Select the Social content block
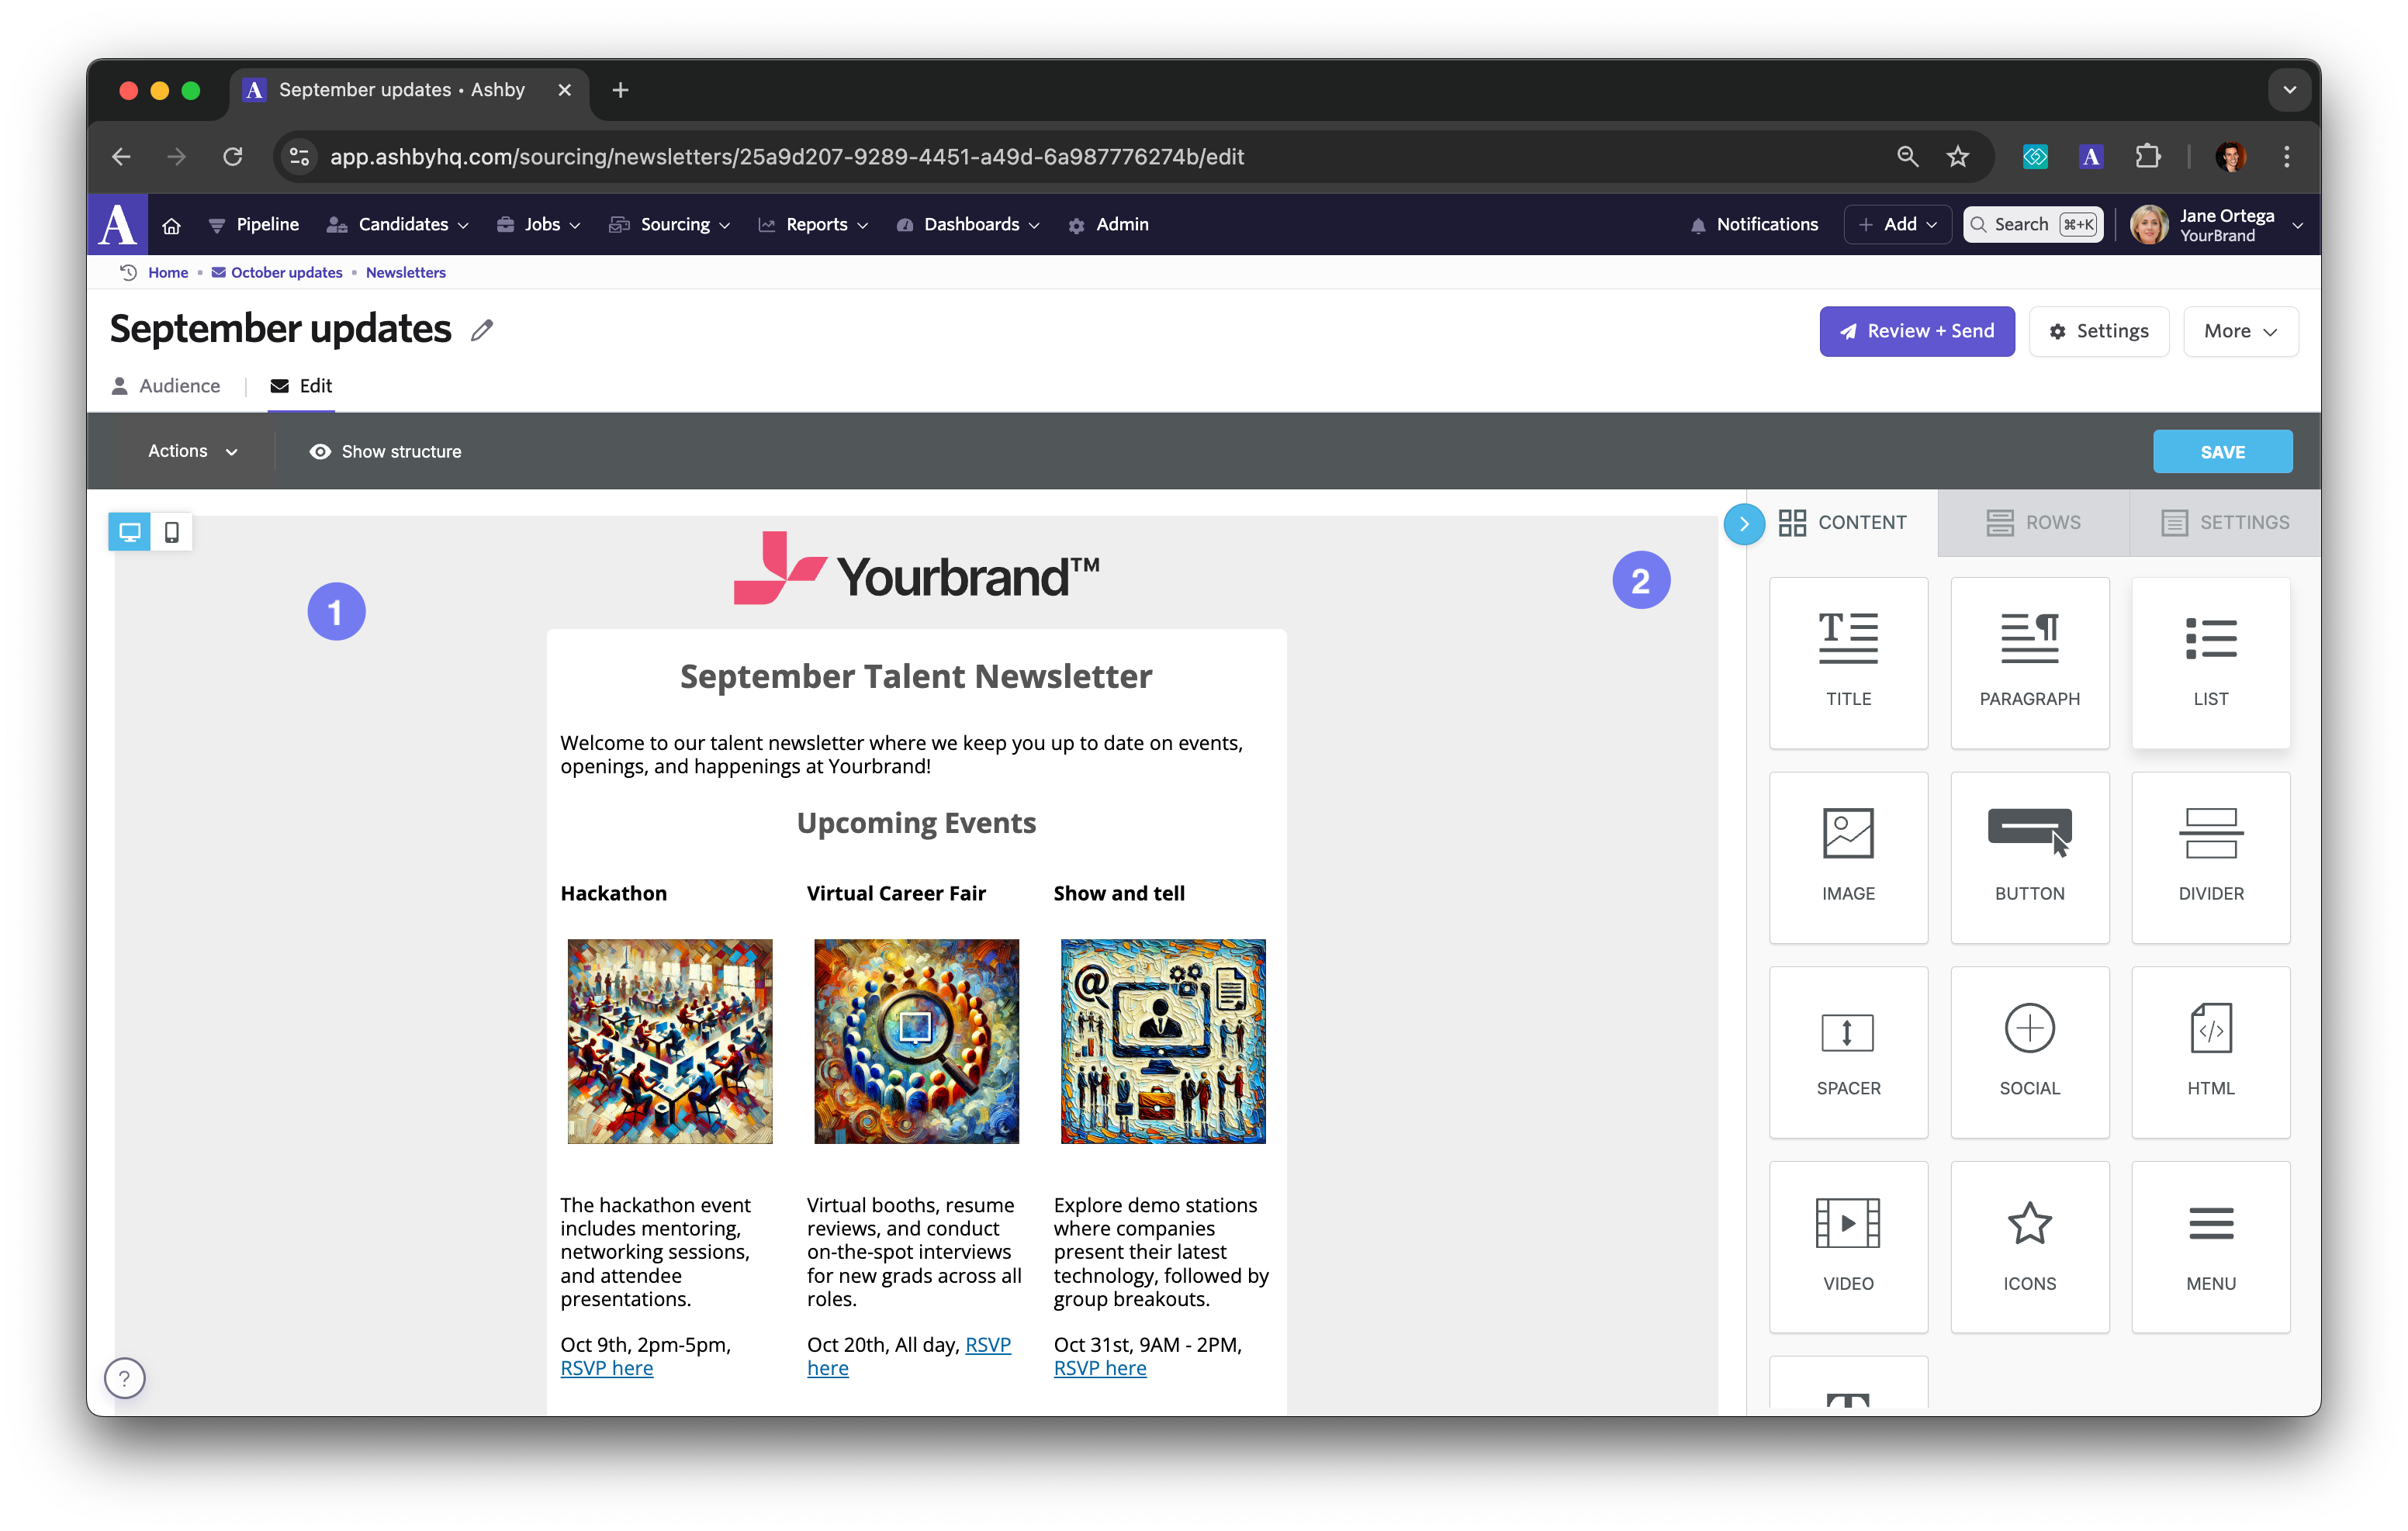The image size is (2408, 1531). (x=2029, y=1052)
